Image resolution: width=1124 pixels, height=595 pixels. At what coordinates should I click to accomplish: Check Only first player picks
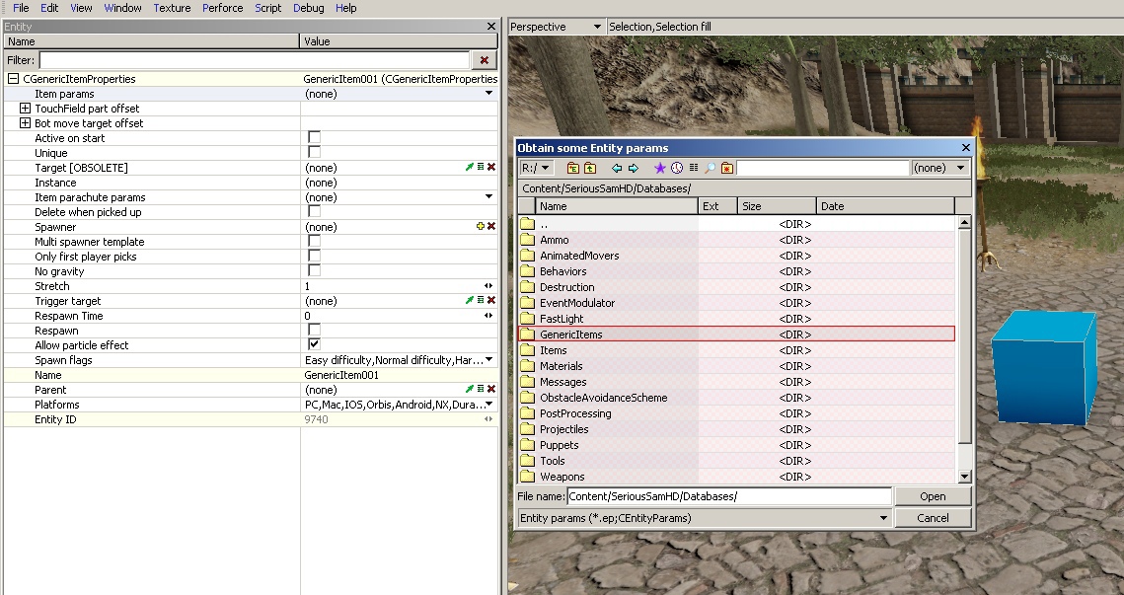tap(314, 256)
